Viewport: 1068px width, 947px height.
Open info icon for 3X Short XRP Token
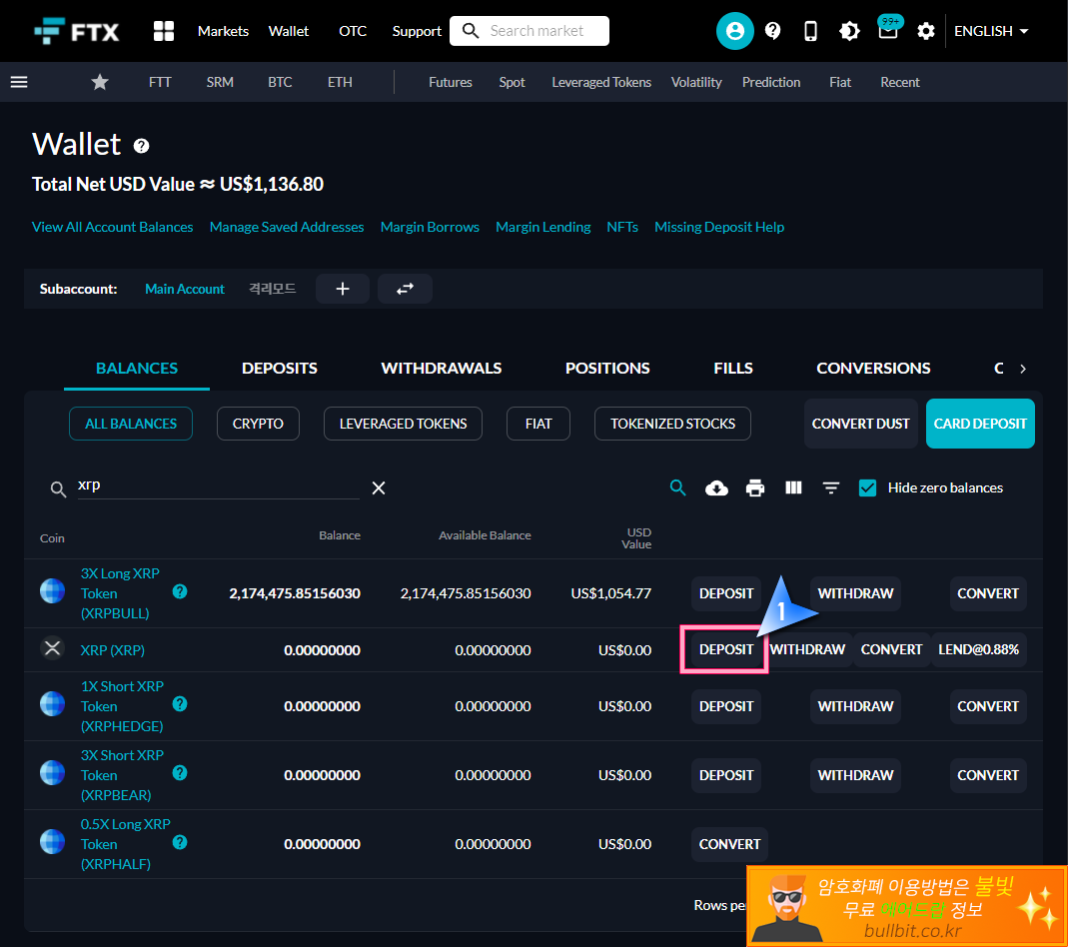pyautogui.click(x=180, y=773)
